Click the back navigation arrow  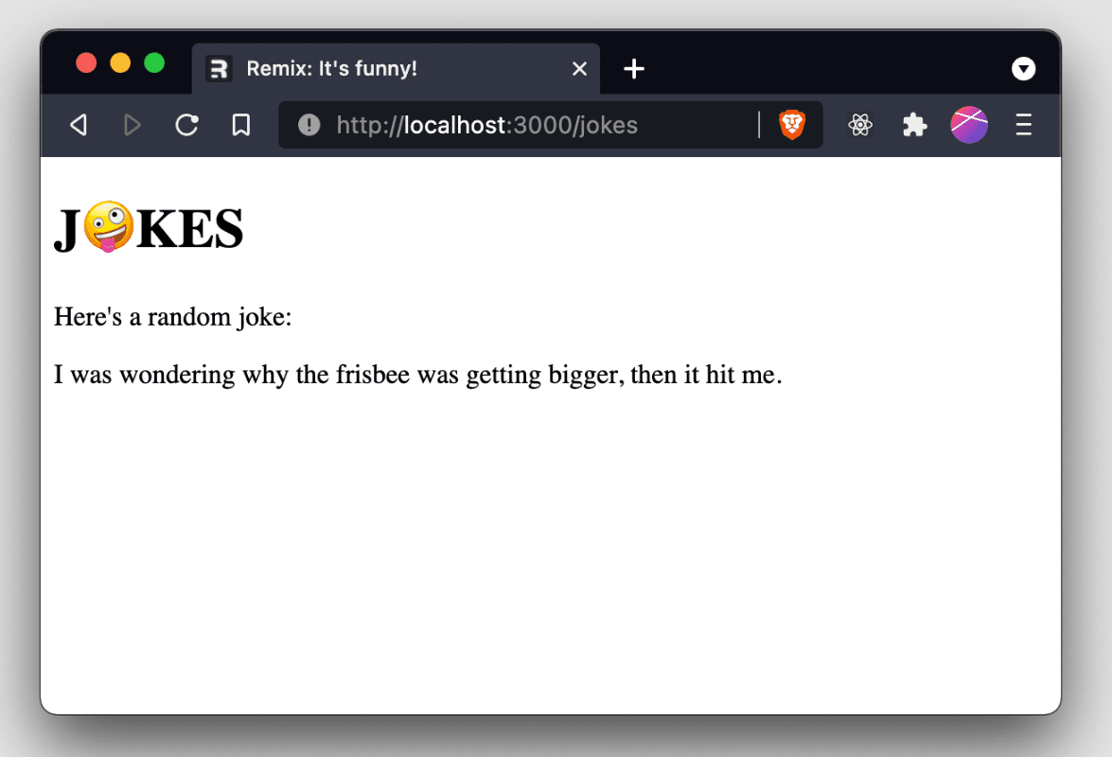click(79, 124)
